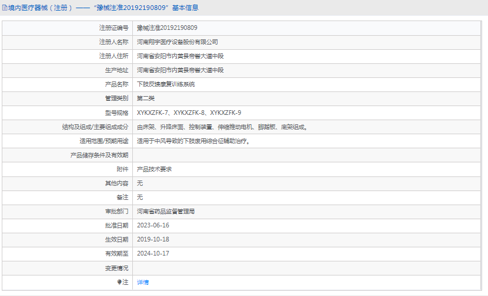Click approval date 2023-06-16
This screenshot has height=296, width=488.
[153, 226]
